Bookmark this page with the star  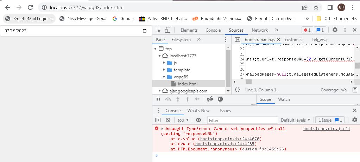tap(316, 8)
